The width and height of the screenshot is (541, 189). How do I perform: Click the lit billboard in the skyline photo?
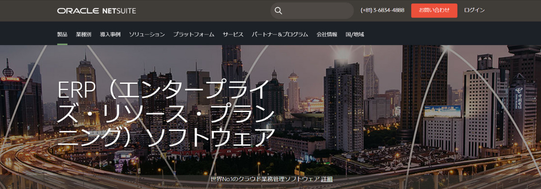[x=442, y=111]
